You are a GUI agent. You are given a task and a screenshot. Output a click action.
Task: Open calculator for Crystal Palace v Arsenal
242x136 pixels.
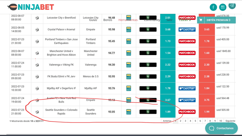129,30
